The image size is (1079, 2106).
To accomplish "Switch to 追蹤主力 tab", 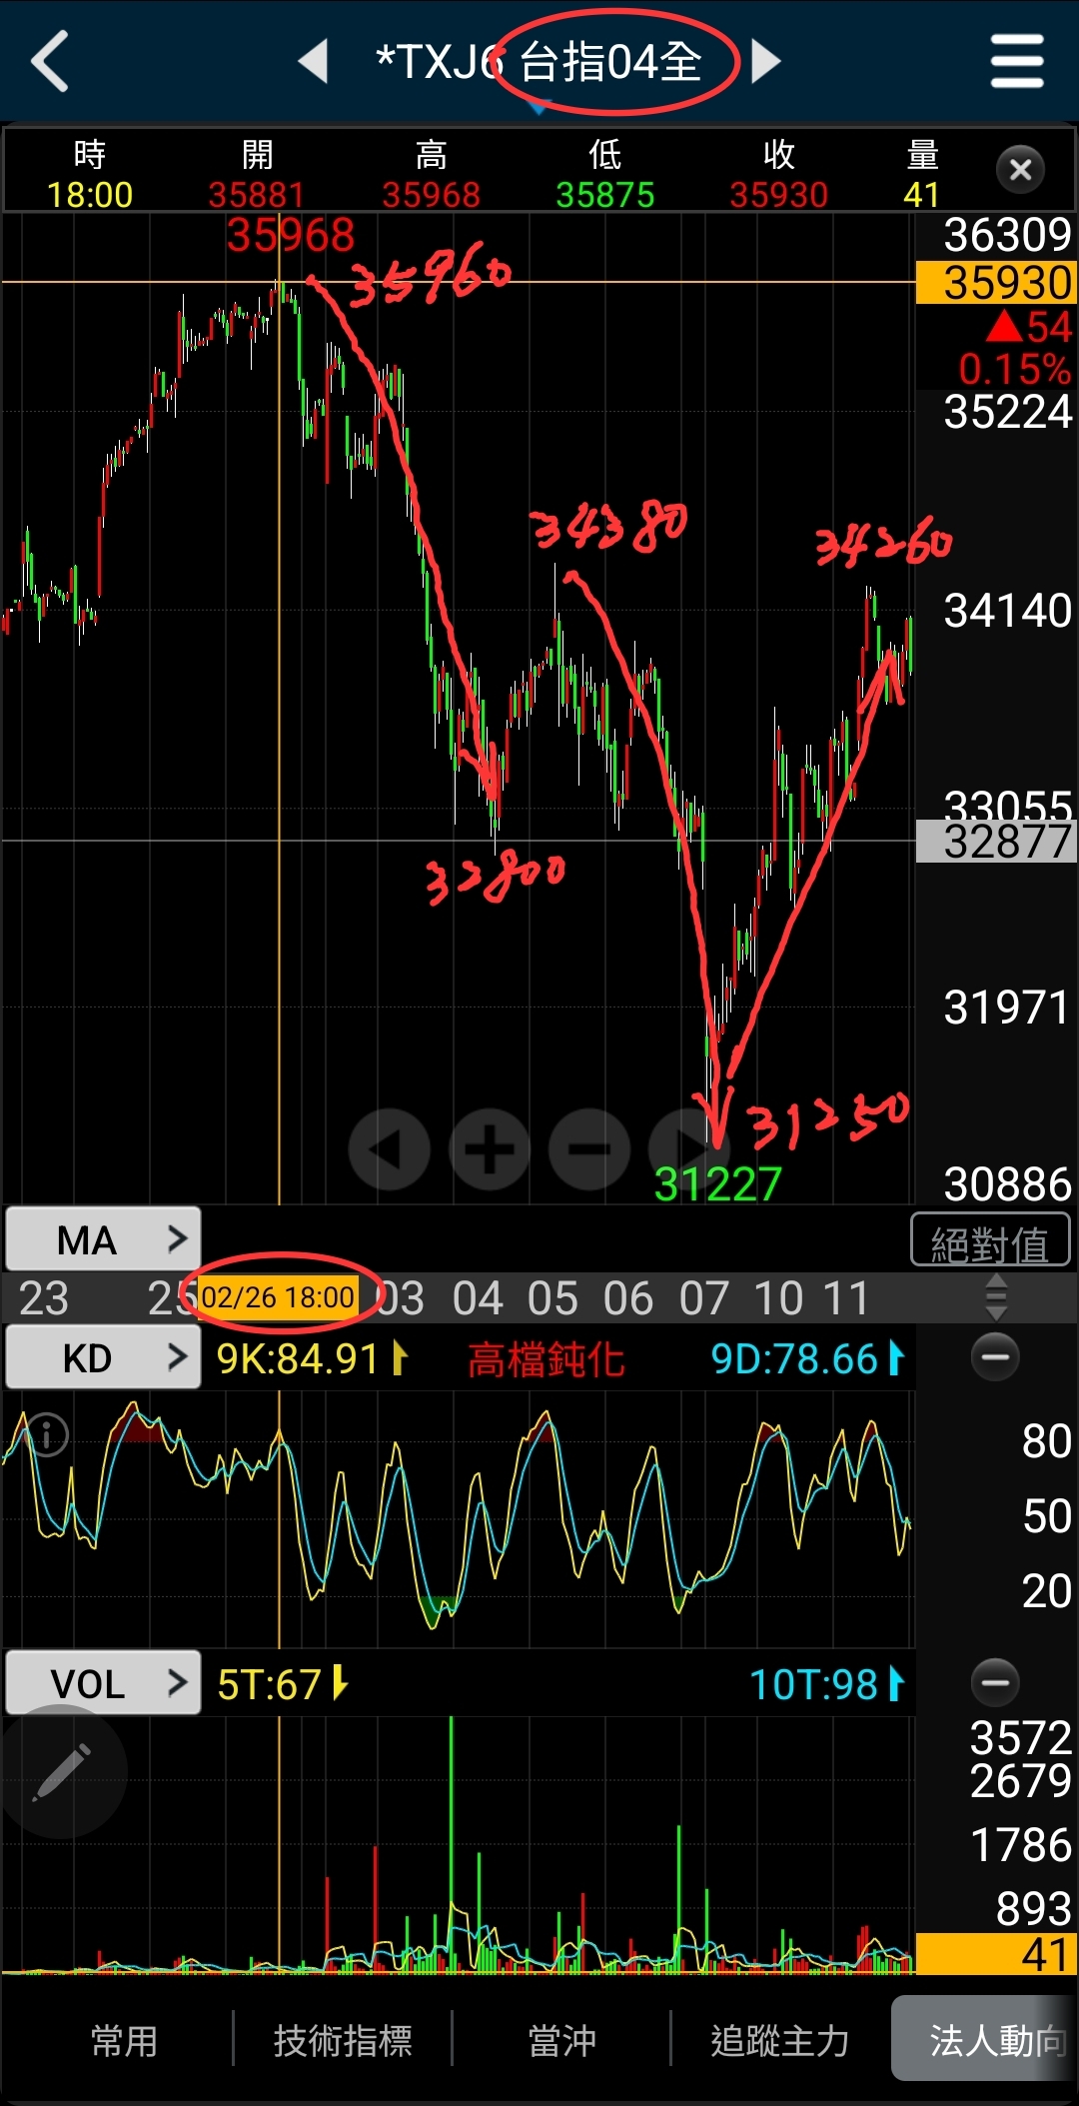I will click(x=779, y=2040).
